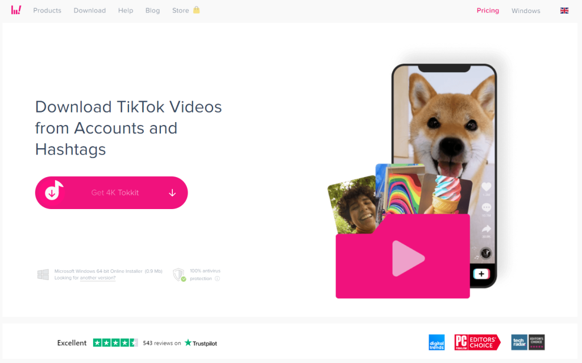
Task: Open the Download menu item
Action: click(89, 10)
